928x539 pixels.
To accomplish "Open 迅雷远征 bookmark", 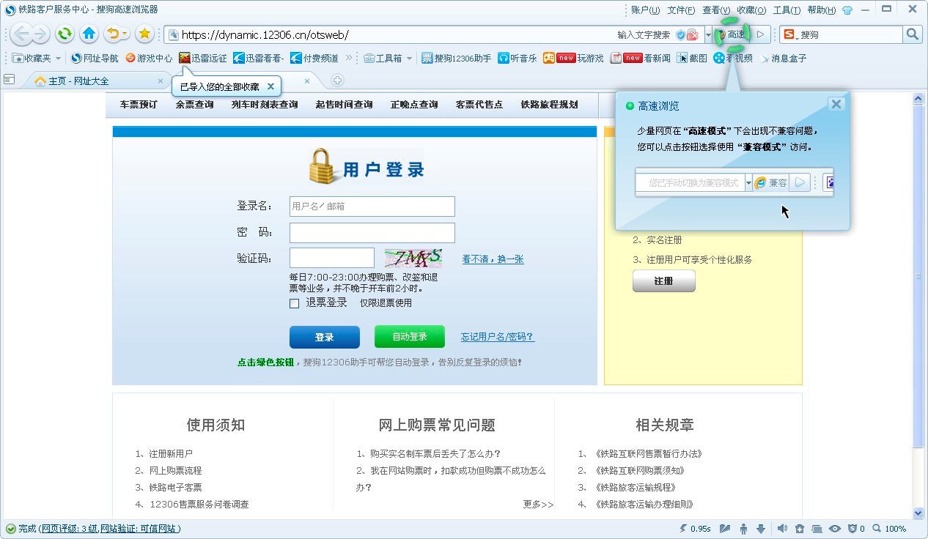I will [203, 58].
